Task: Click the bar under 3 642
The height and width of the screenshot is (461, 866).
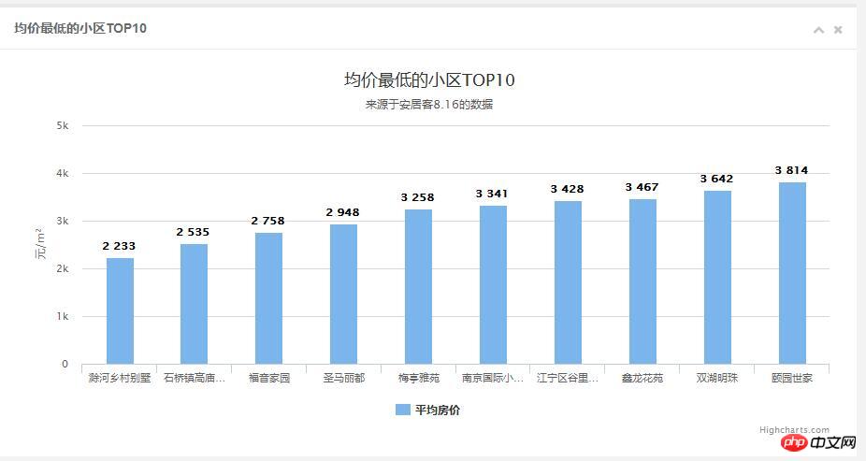Action: coord(717,277)
